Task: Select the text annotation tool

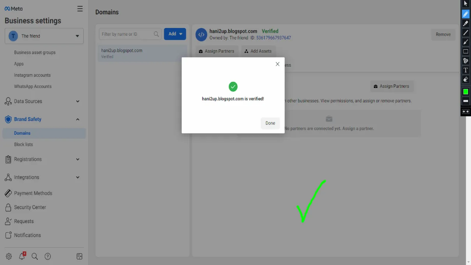Action: point(465,70)
